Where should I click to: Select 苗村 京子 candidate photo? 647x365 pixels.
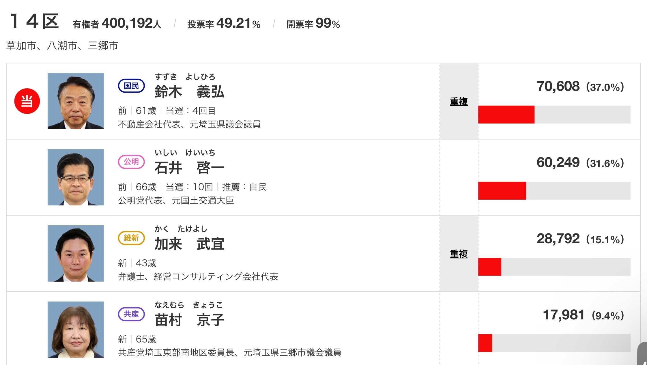pyautogui.click(x=76, y=330)
